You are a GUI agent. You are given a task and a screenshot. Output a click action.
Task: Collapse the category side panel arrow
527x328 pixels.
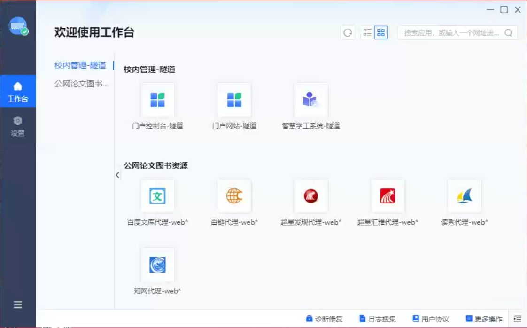[117, 175]
